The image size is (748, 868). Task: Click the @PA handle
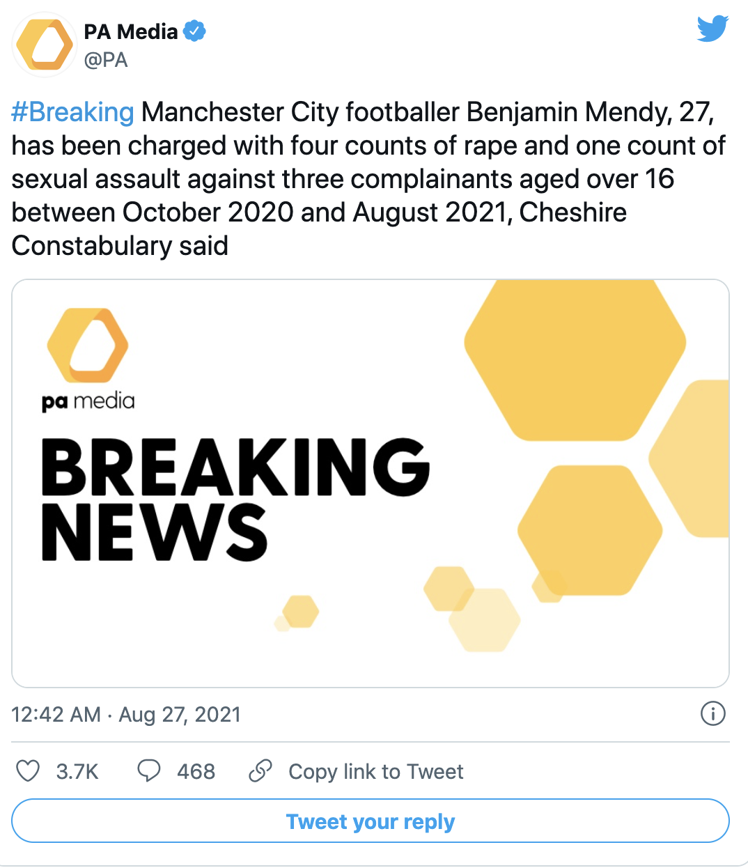pyautogui.click(x=106, y=61)
